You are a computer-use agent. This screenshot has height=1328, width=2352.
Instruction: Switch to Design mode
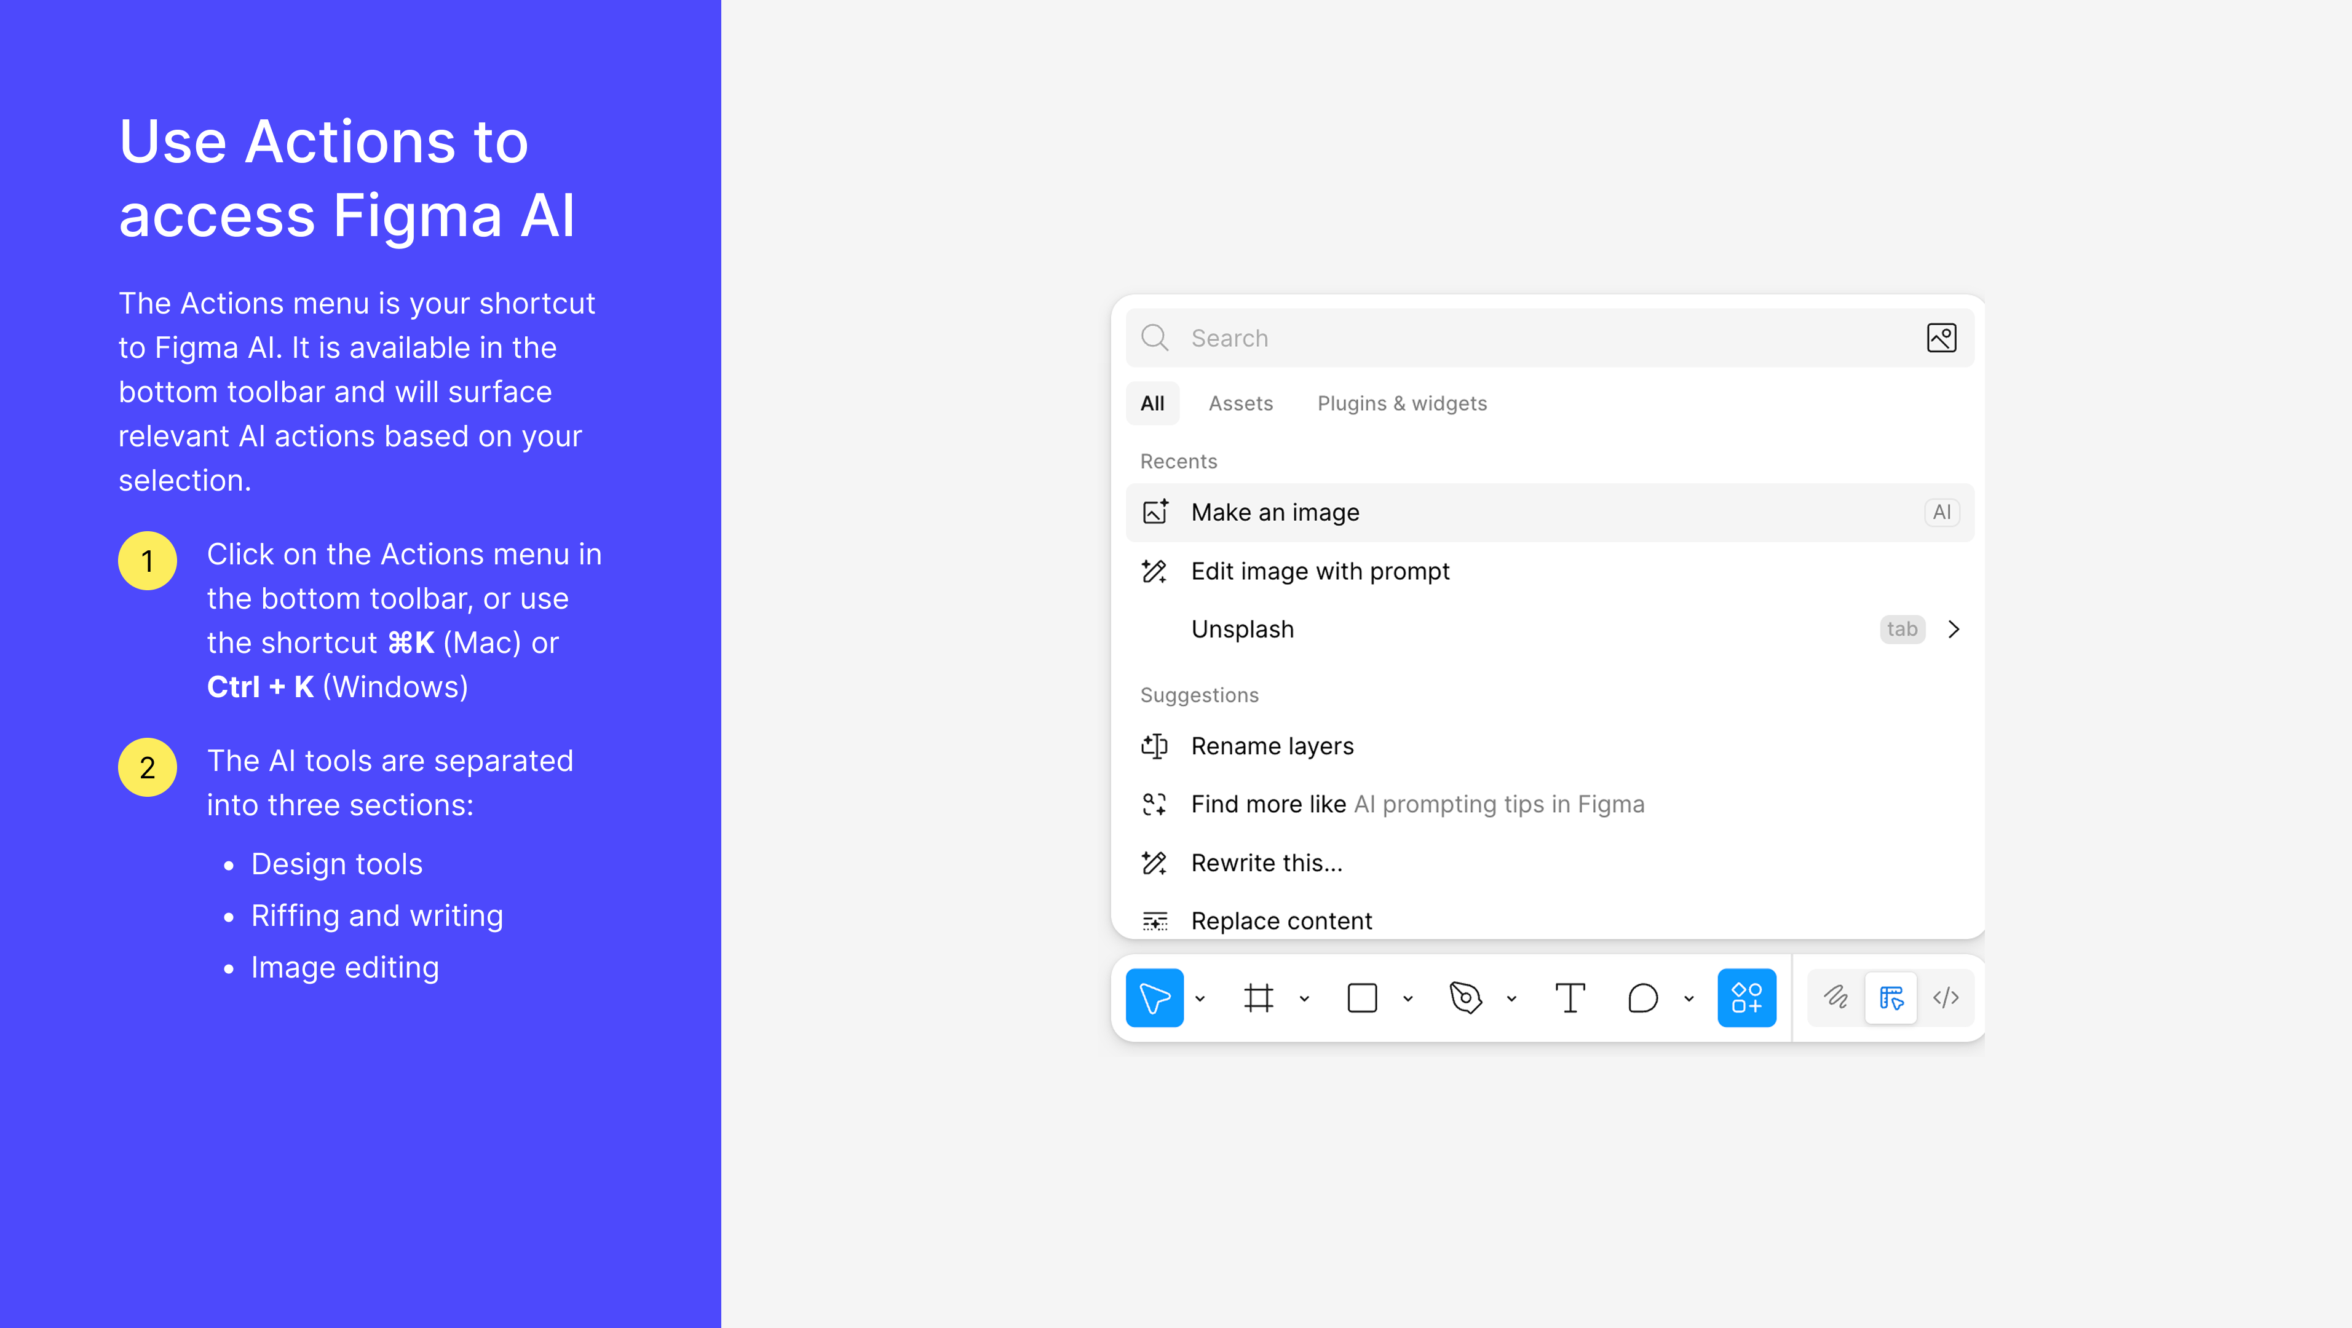pos(1891,998)
